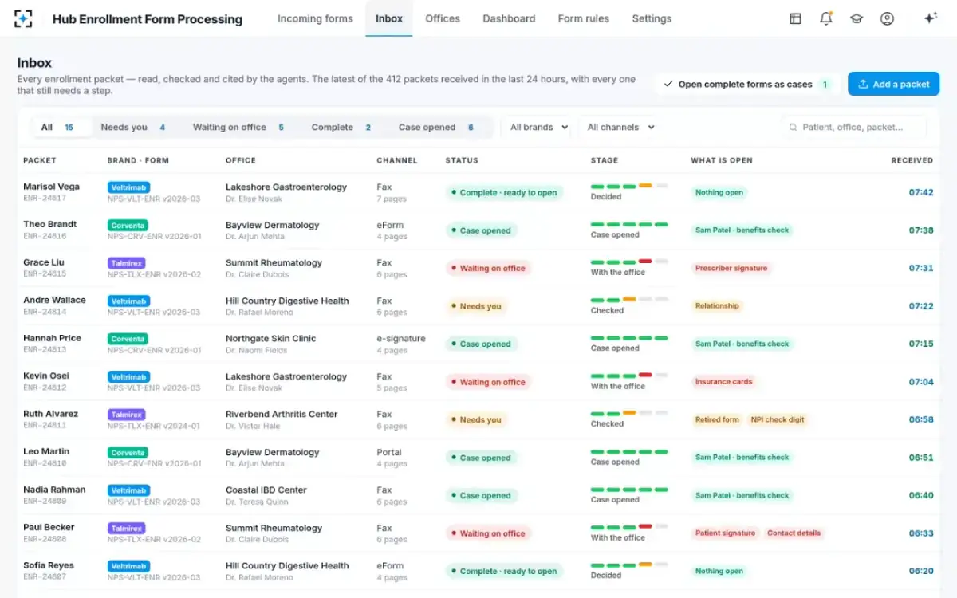Click the Hub Enrollment app logo icon
The image size is (957, 598).
24,18
